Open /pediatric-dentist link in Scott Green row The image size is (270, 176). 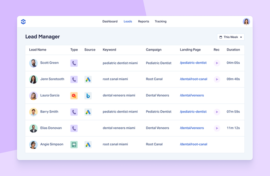(x=193, y=63)
